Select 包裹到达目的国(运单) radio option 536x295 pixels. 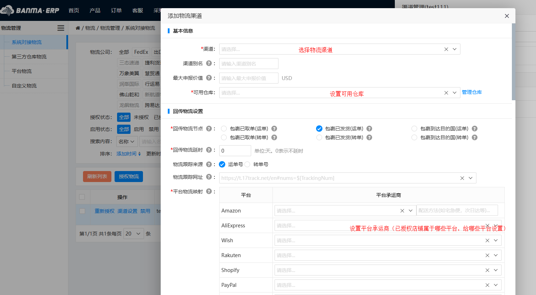[414, 129]
